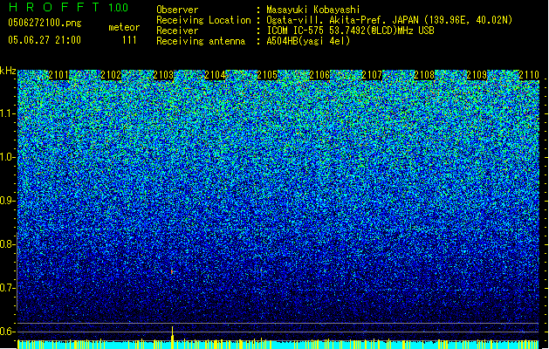
Task: Click the Receiver value ICOM IC-575
Action: point(296,31)
